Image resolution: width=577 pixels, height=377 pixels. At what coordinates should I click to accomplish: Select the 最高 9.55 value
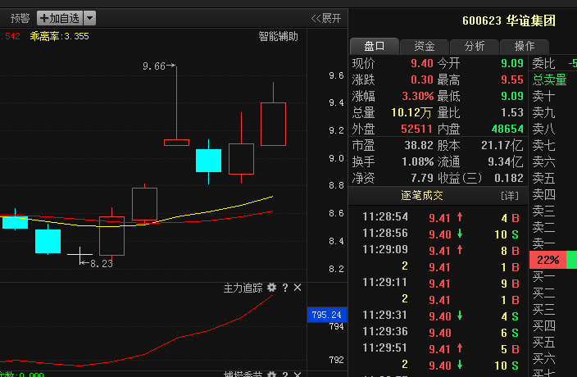click(x=512, y=79)
